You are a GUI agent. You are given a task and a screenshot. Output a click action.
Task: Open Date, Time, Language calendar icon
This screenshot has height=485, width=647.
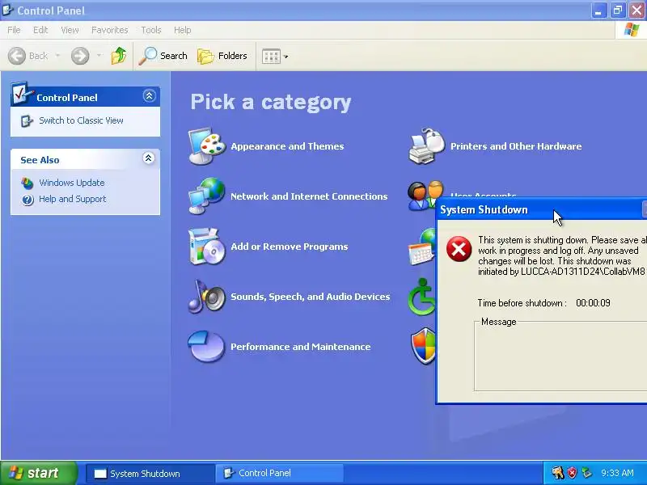(x=421, y=247)
